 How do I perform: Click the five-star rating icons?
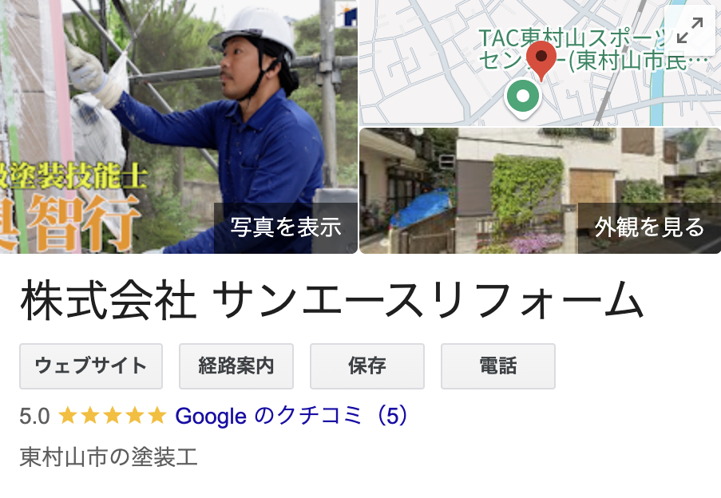113,416
